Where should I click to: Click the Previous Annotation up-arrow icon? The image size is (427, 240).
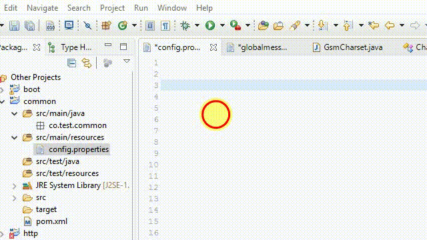348,25
